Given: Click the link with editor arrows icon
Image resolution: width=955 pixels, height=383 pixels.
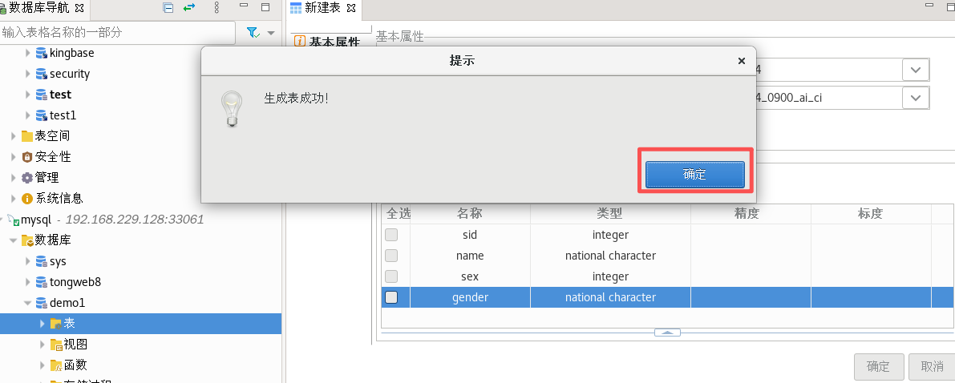Looking at the screenshot, I should (x=190, y=9).
